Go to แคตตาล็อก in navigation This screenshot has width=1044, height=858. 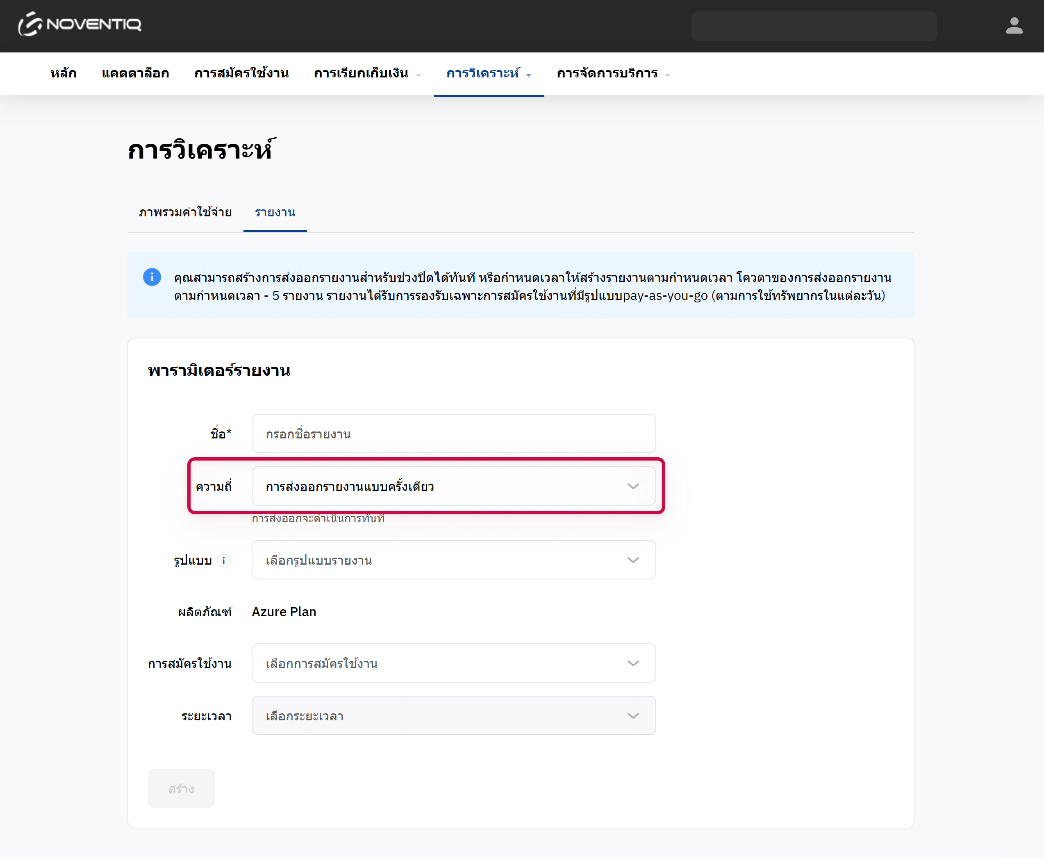pos(135,74)
